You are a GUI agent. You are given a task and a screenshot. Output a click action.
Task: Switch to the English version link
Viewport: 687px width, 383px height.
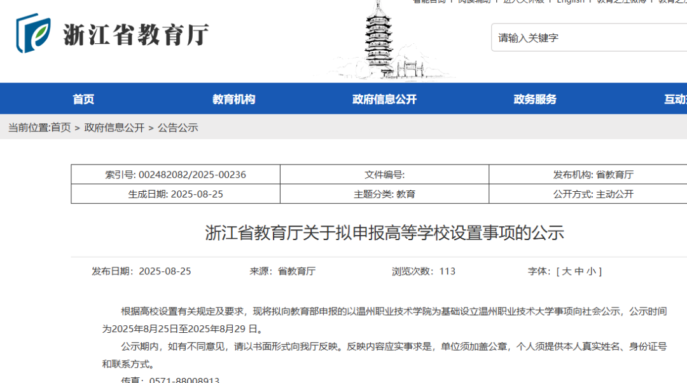[570, 2]
